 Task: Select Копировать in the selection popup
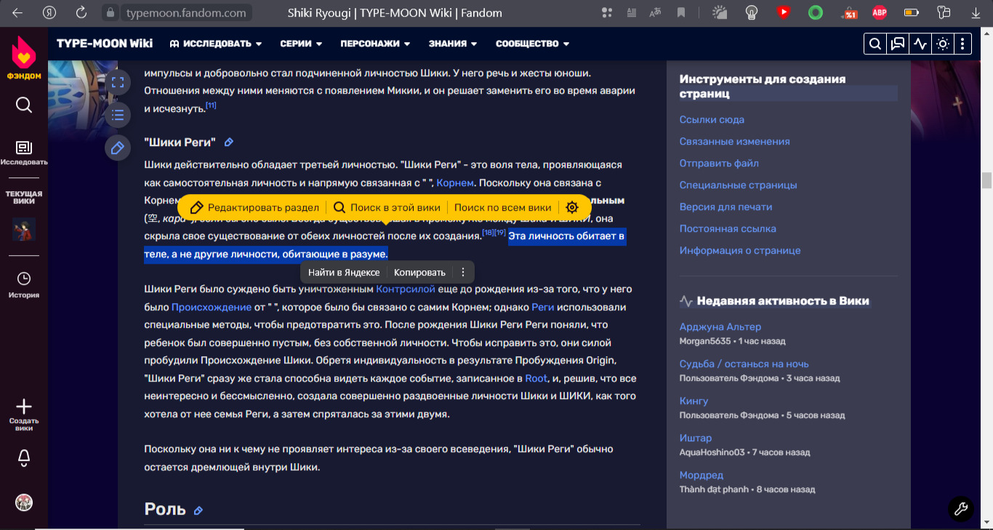pos(419,273)
